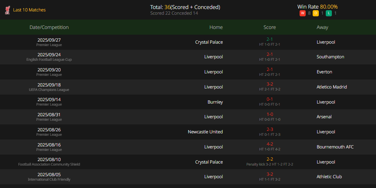Viewport: 376px width, 188px height.
Task: Select Atletico Madrid in the Away column
Action: (332, 87)
